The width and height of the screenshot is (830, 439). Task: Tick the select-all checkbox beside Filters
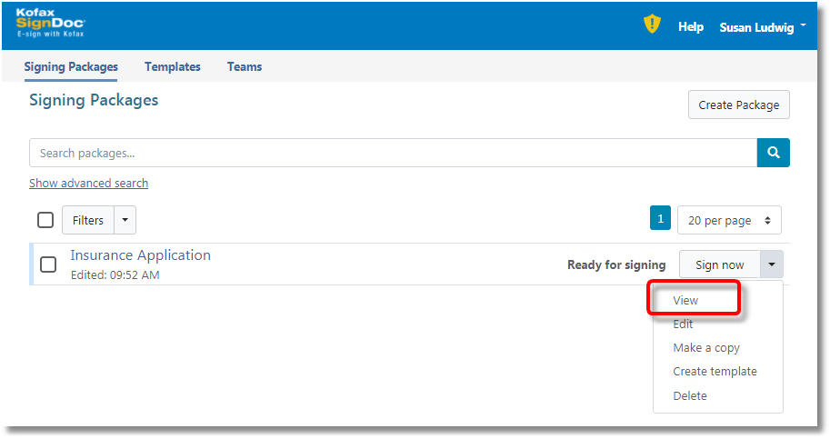pos(45,220)
